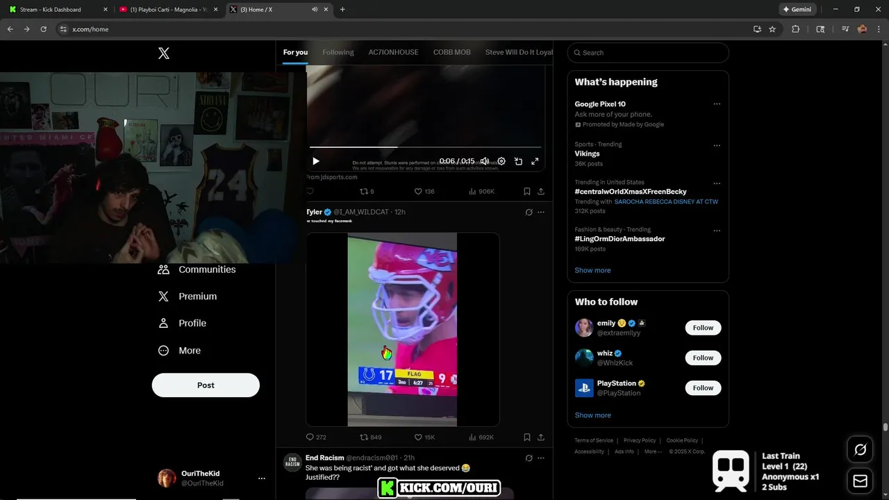Open End Racism profile avatar
This screenshot has height=500, width=889.
[292, 463]
